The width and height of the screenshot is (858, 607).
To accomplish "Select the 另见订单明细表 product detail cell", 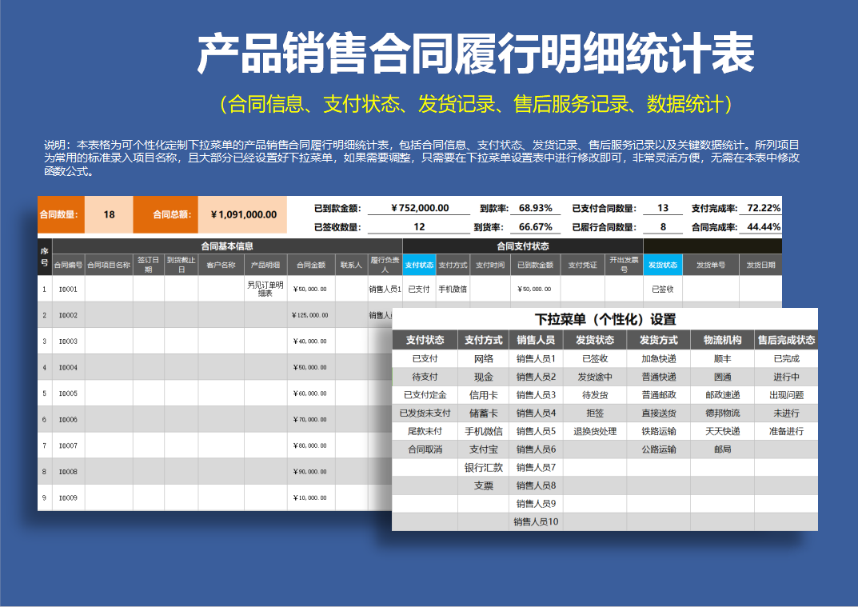I will 265,290.
